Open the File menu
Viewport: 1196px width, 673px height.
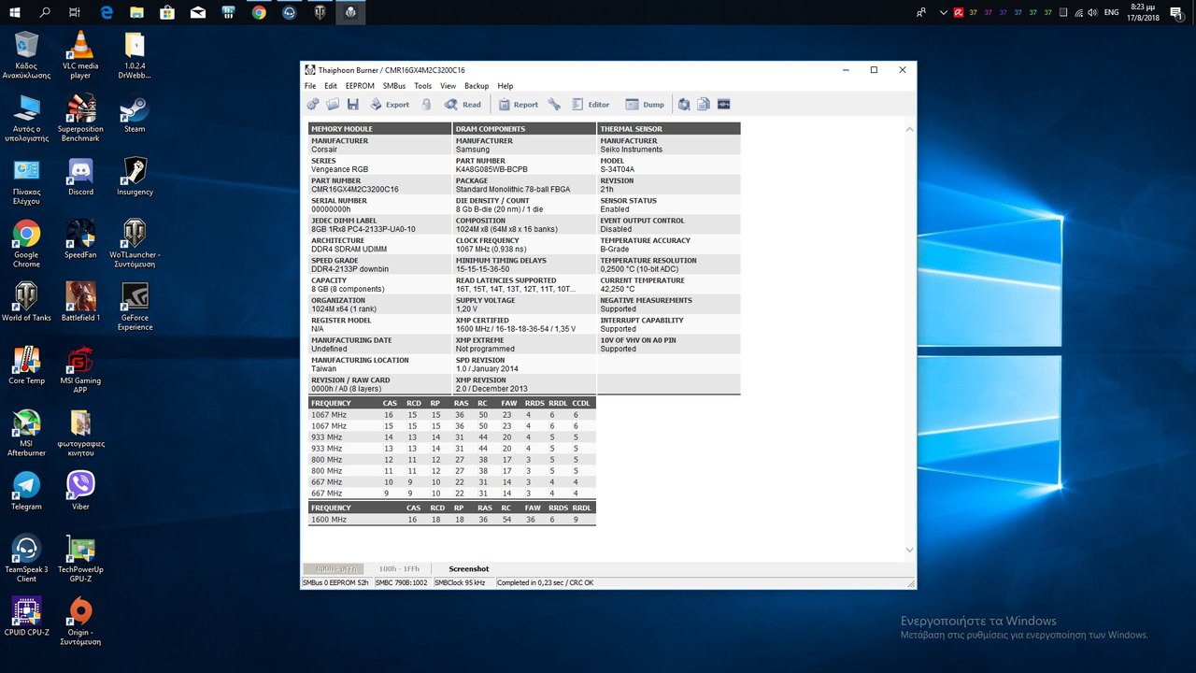click(x=310, y=86)
